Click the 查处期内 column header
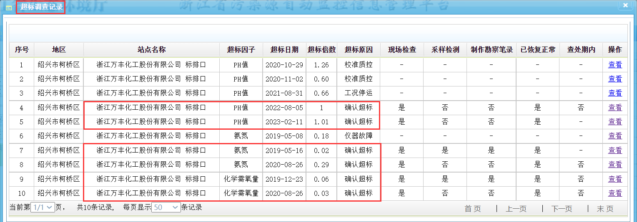 (x=581, y=49)
